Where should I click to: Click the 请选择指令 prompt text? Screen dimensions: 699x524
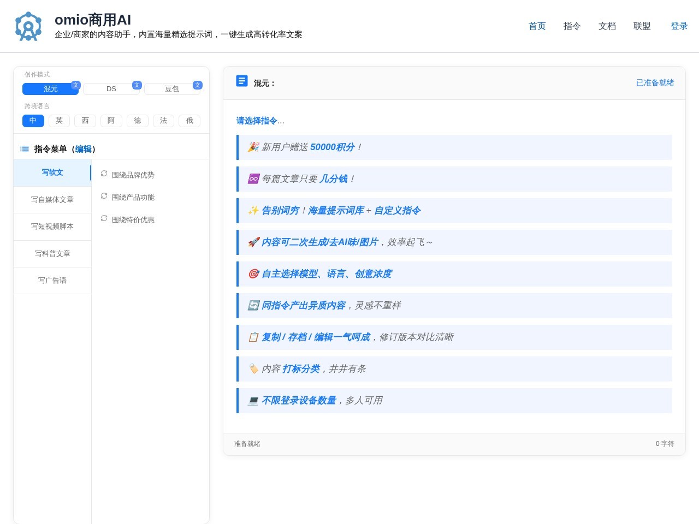pyautogui.click(x=260, y=121)
